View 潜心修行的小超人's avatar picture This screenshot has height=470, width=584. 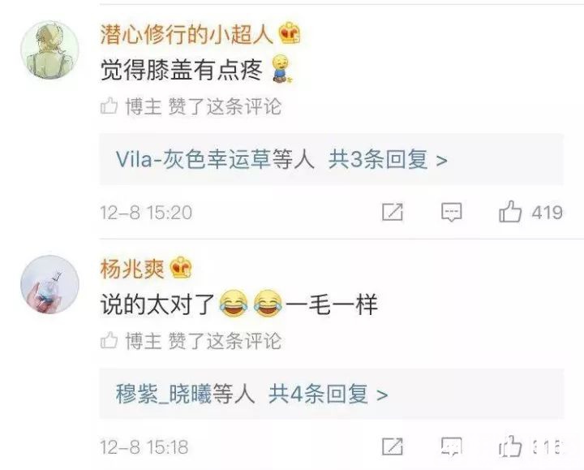tap(50, 50)
